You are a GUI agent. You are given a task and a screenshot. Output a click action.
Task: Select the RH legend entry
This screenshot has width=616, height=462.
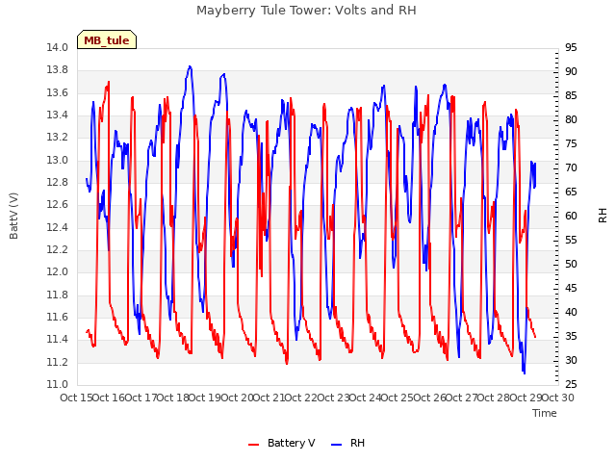(347, 443)
